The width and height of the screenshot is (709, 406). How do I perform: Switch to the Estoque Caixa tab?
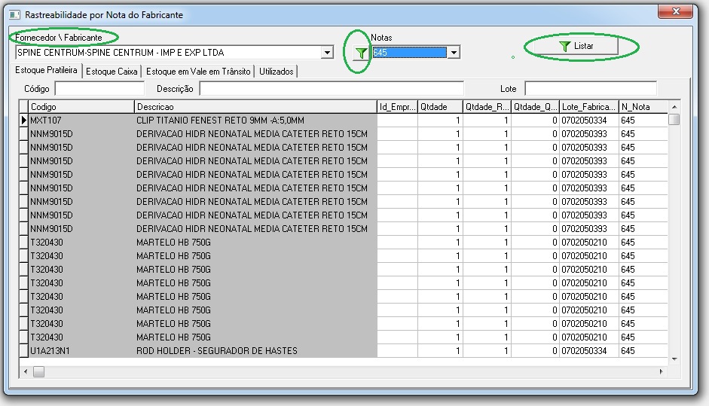pos(112,72)
